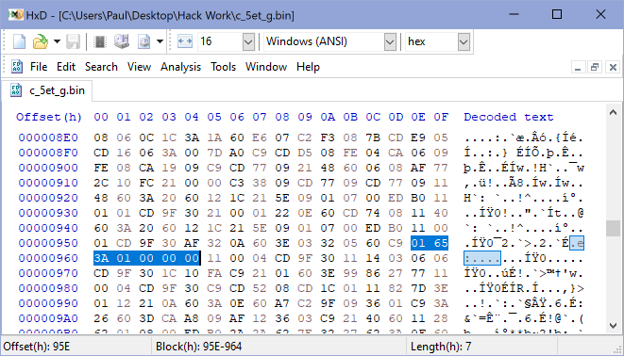Close the inner c_5et_g.bin document

pos(613,67)
